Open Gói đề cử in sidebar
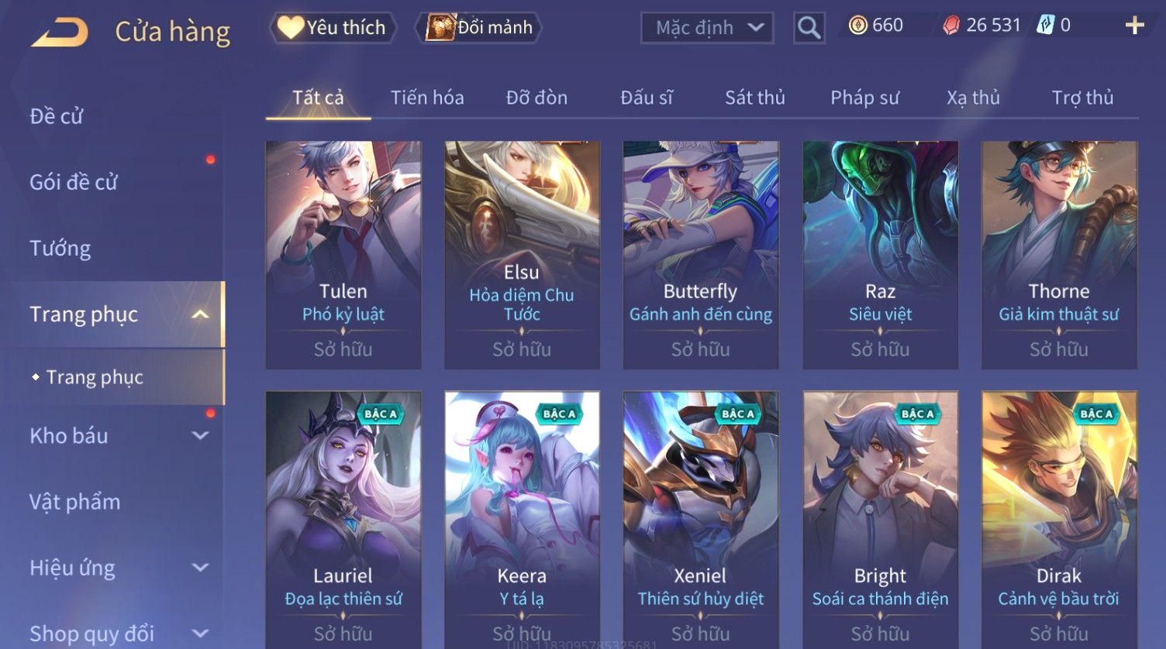Image resolution: width=1166 pixels, height=649 pixels. (x=74, y=183)
